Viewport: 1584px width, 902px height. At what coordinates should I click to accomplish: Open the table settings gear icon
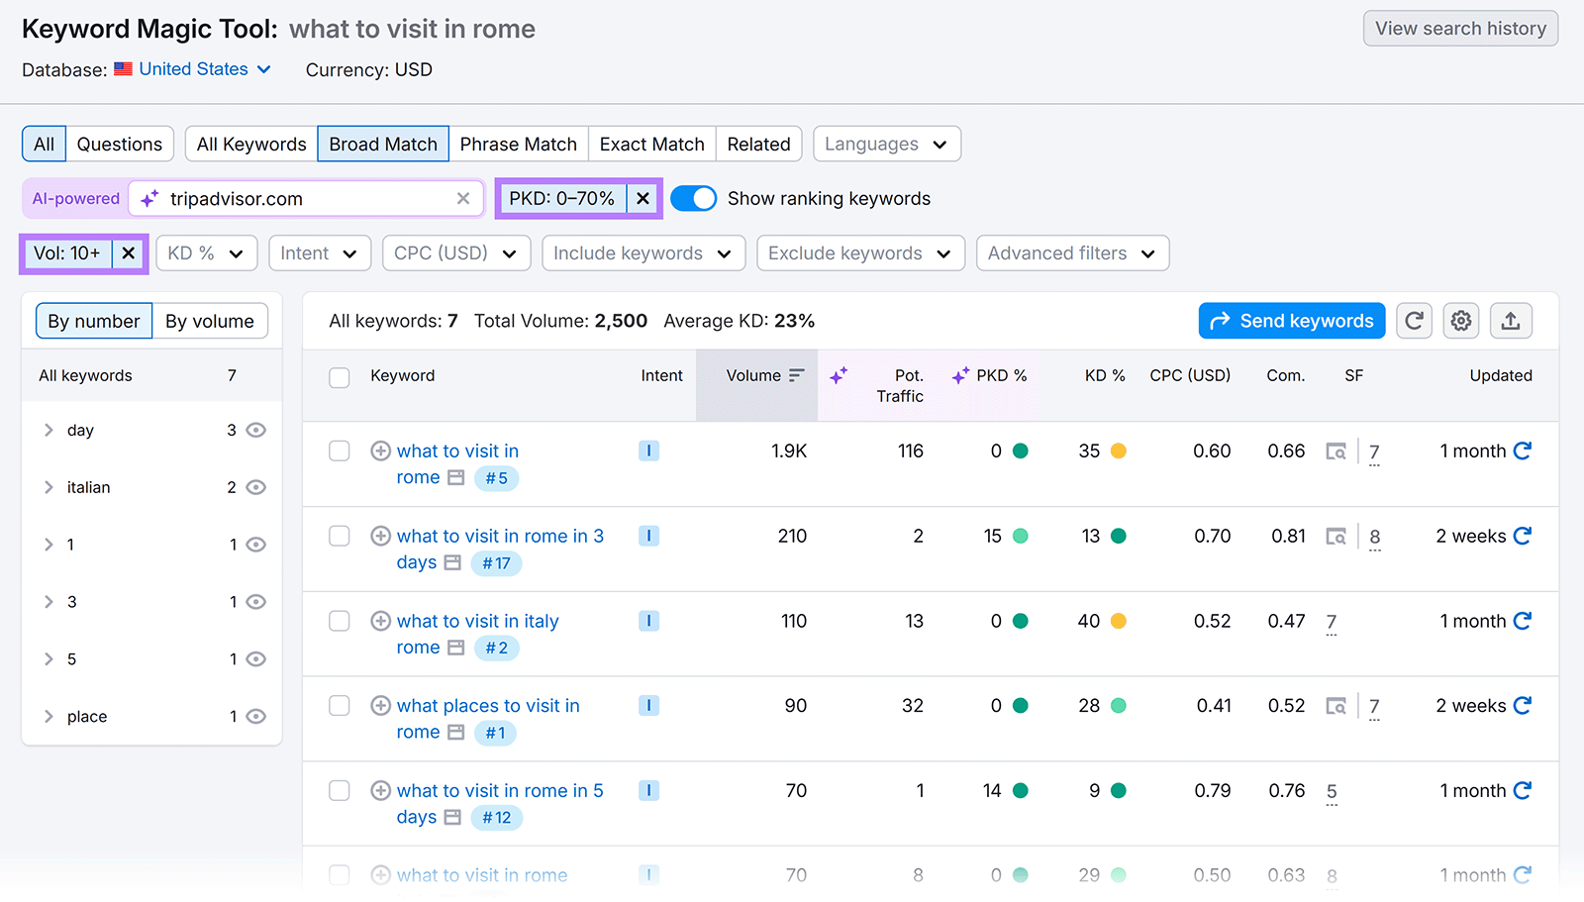[x=1461, y=320]
